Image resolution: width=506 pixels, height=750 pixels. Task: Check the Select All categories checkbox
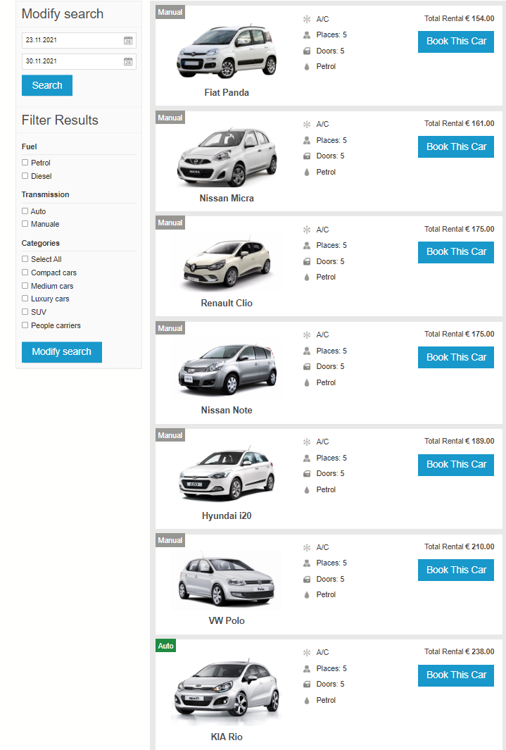pos(25,258)
